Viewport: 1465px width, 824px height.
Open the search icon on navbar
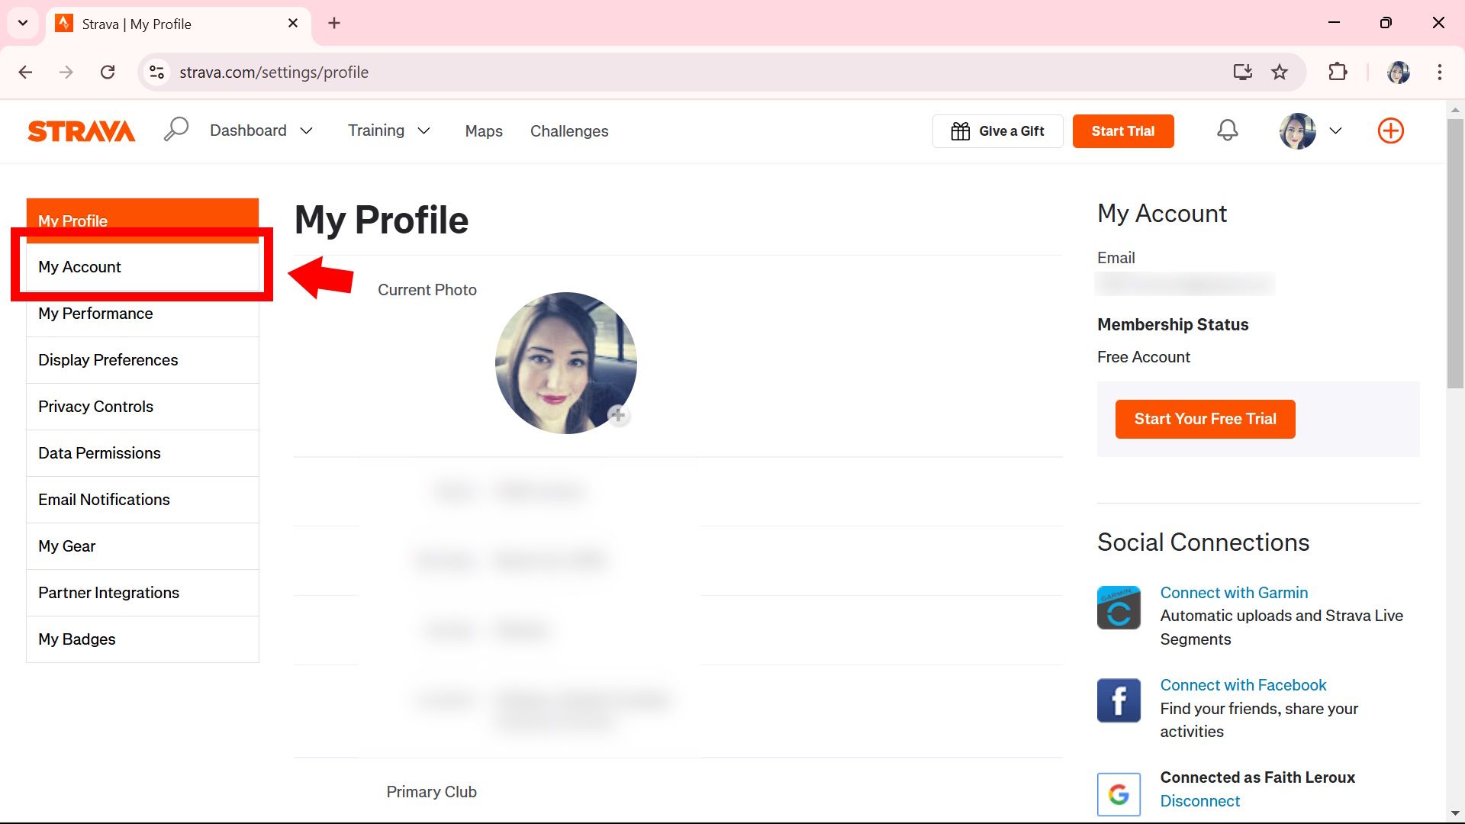coord(176,130)
